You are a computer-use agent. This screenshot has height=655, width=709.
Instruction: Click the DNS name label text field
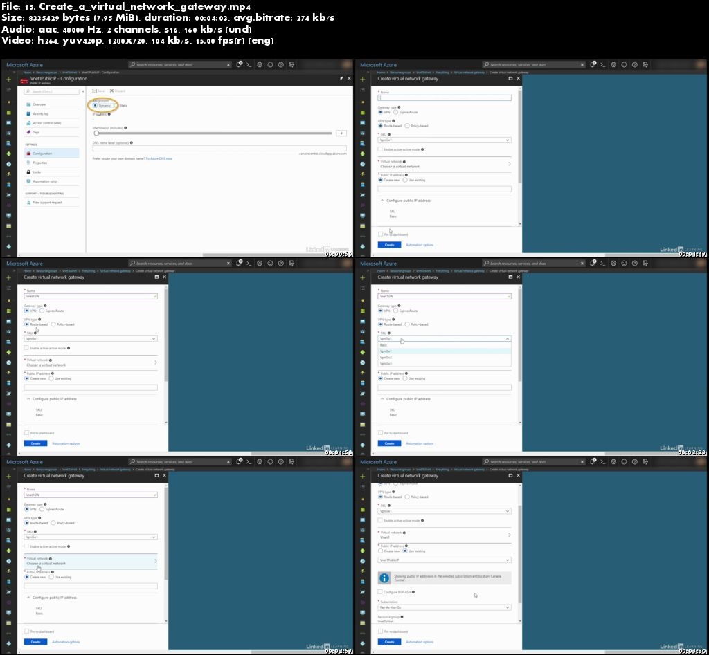tap(219, 148)
